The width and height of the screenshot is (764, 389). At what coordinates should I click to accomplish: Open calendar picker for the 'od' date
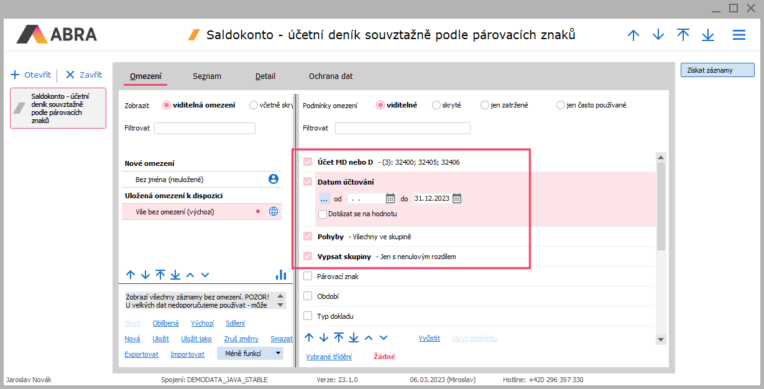click(390, 199)
